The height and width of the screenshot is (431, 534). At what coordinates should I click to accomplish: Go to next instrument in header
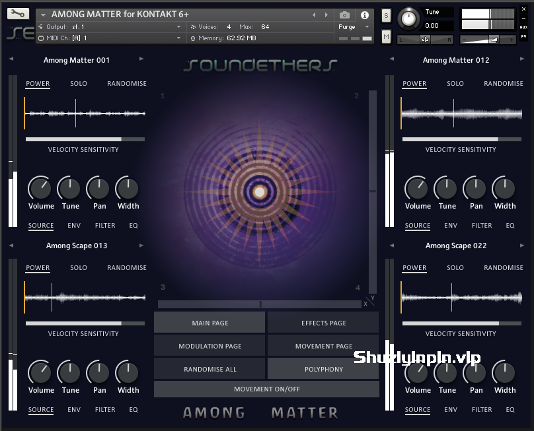tap(326, 15)
